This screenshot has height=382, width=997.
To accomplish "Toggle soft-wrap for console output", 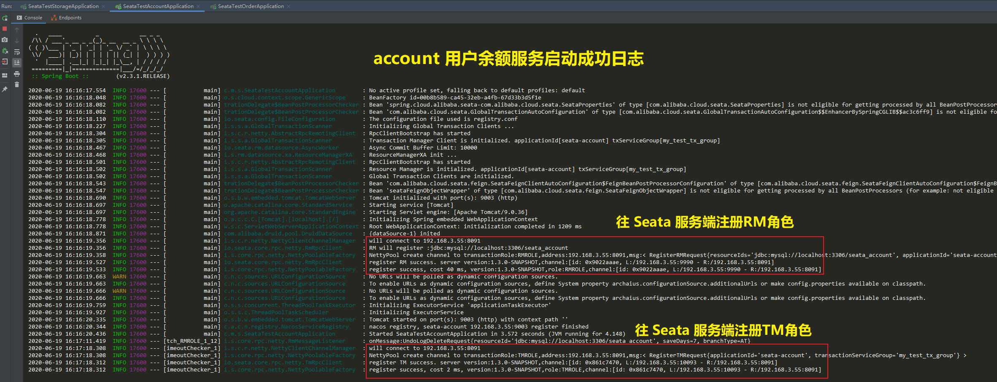I will (x=17, y=52).
